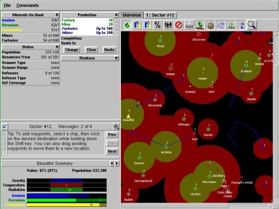Image resolution: width=279 pixels, height=209 pixels.
Task: Click production list scroll down arrow
Action: point(116,33)
